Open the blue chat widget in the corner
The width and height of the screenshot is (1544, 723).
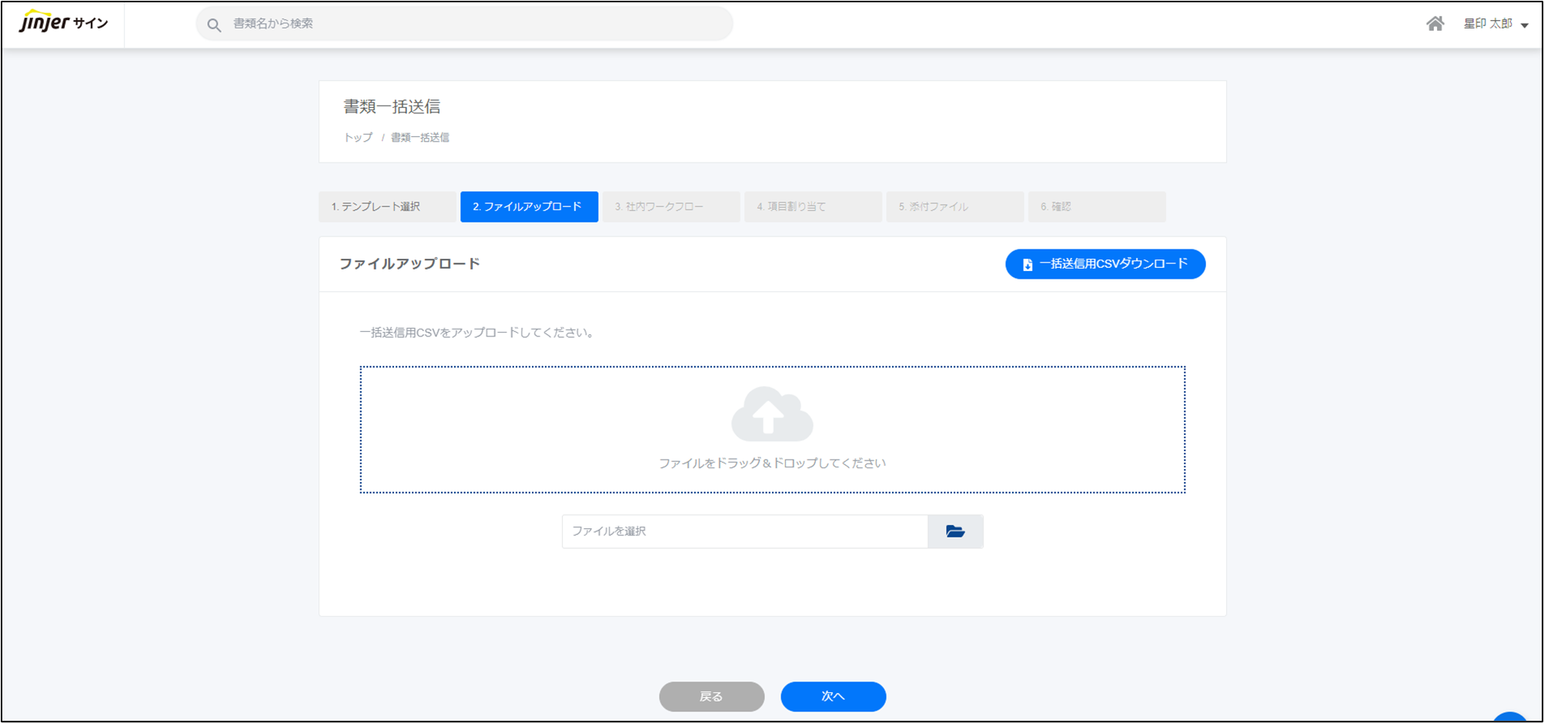[1512, 716]
